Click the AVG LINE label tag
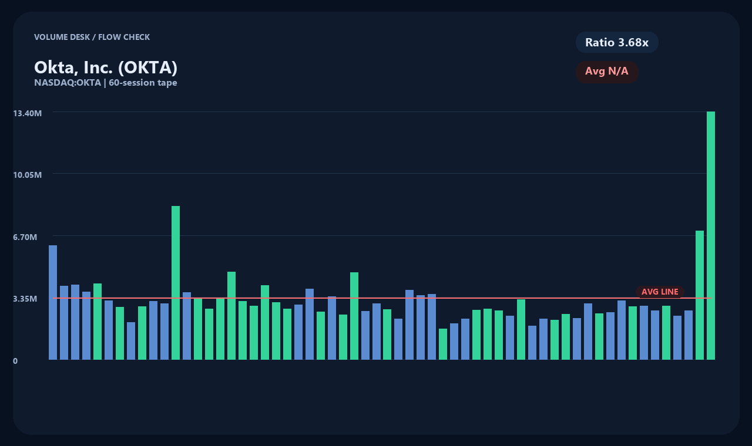This screenshot has height=446, width=752. 660,292
